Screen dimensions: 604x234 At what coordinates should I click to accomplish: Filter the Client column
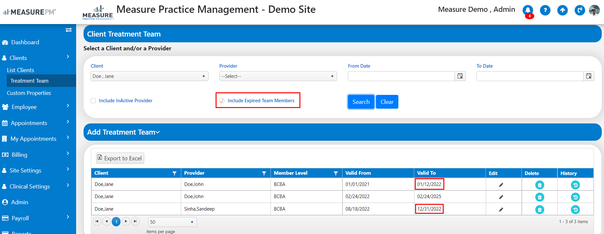pyautogui.click(x=174, y=173)
